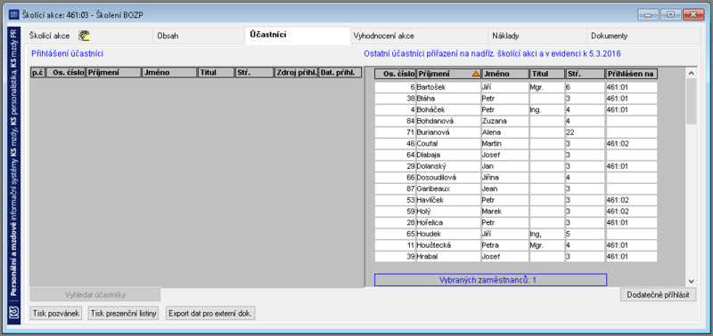This screenshot has height=336, width=713.
Task: Click the left table Jméno header
Action: pos(169,72)
